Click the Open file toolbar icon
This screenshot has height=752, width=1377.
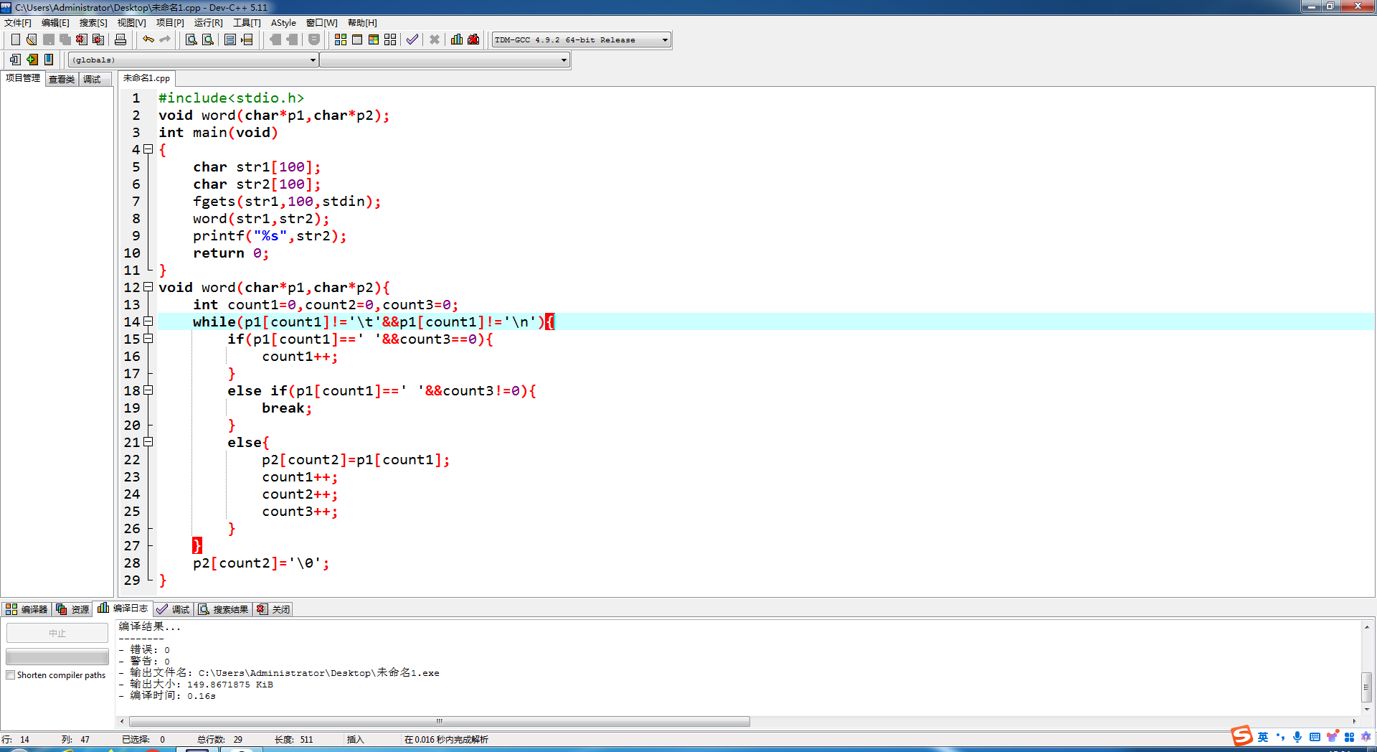click(32, 39)
